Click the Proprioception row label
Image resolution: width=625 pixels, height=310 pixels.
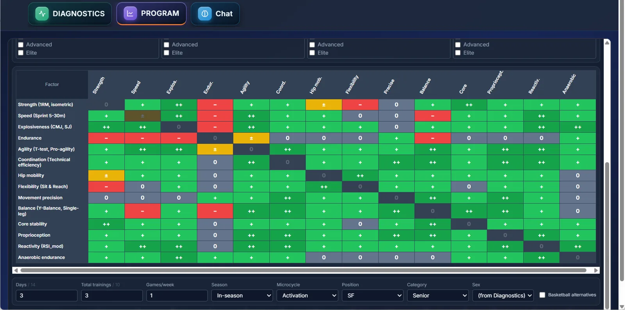[x=34, y=235]
